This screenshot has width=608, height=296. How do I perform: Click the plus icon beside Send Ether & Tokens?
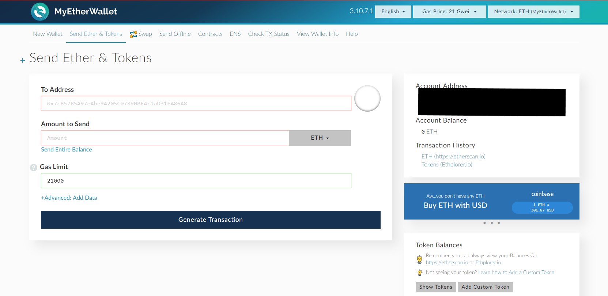(23, 60)
